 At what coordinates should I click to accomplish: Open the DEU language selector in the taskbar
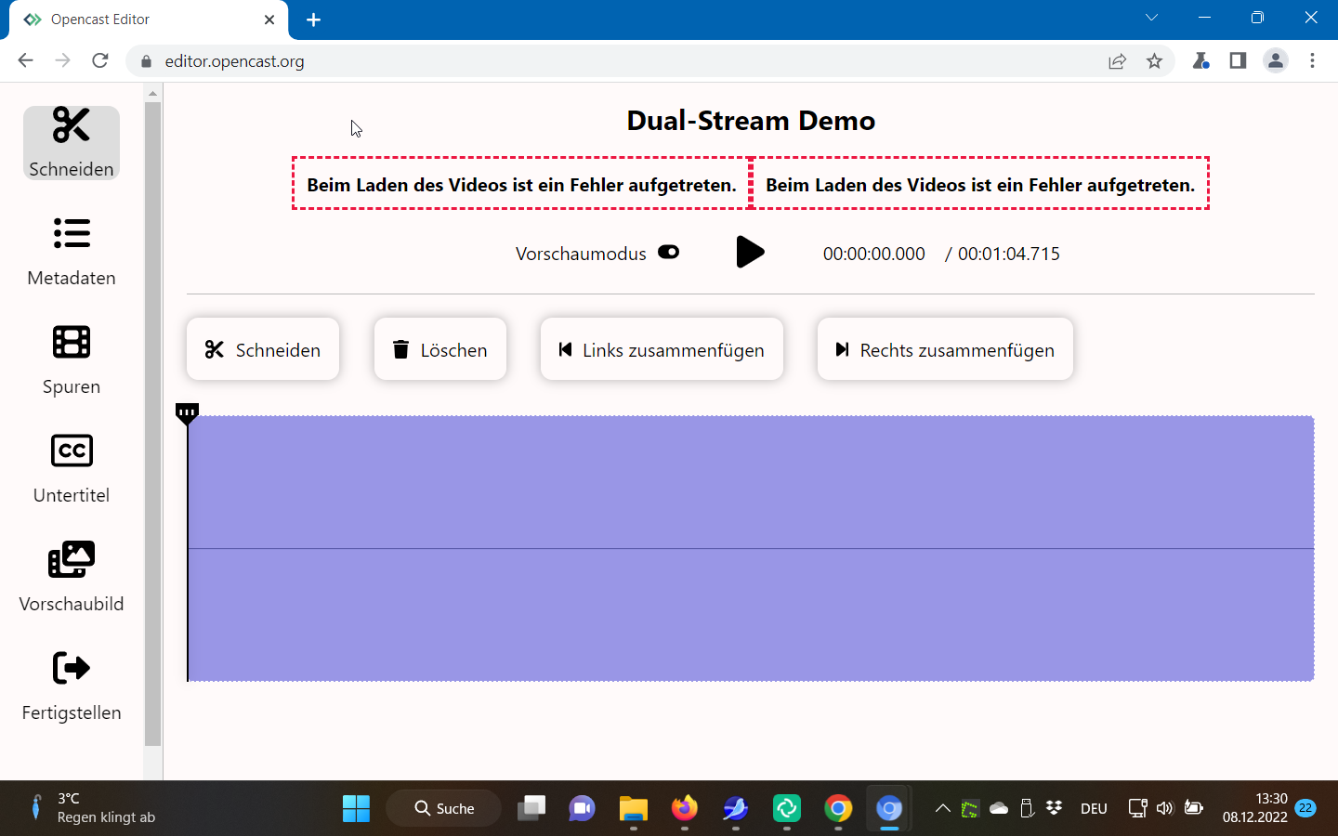point(1094,808)
